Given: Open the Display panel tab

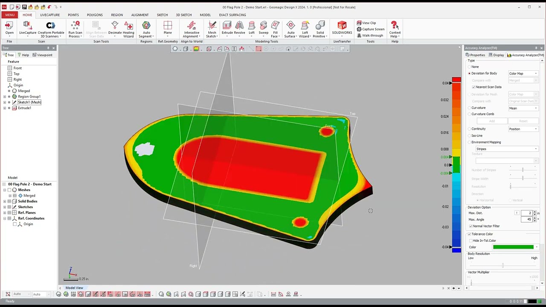Looking at the screenshot, I should pos(497,55).
